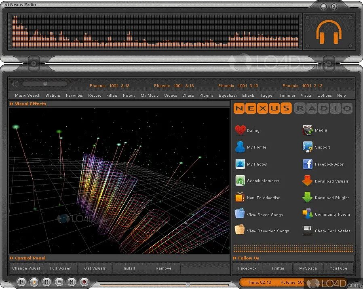Click the Full Screen button
Screen dimensions: 363x289
click(x=60, y=268)
